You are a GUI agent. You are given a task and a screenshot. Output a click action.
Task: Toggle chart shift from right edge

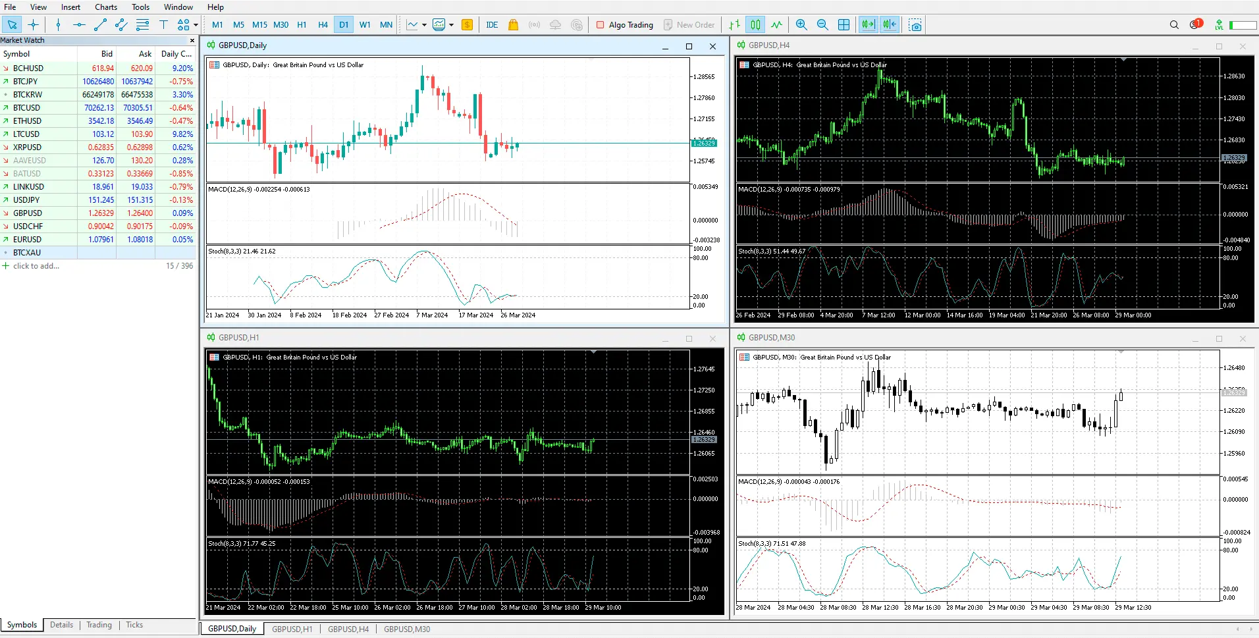[889, 24]
